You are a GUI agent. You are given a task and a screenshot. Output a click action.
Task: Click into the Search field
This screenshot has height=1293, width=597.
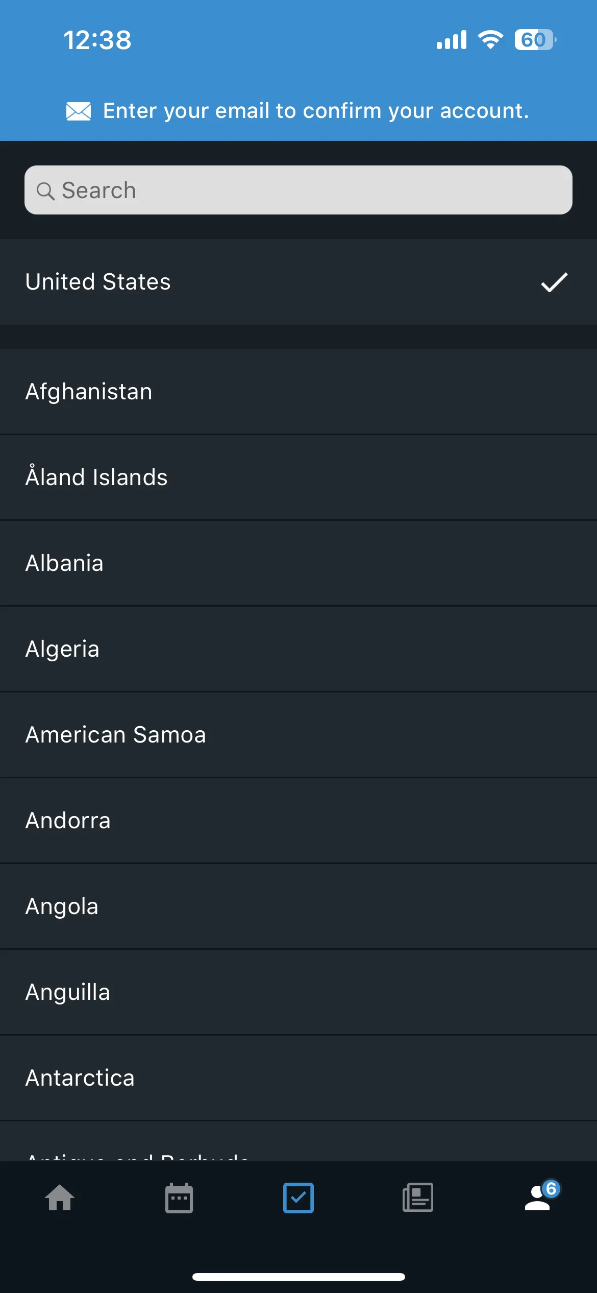[298, 190]
